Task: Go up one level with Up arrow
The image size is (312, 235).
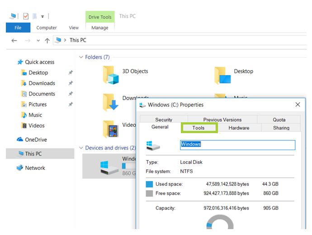Action: coord(47,41)
